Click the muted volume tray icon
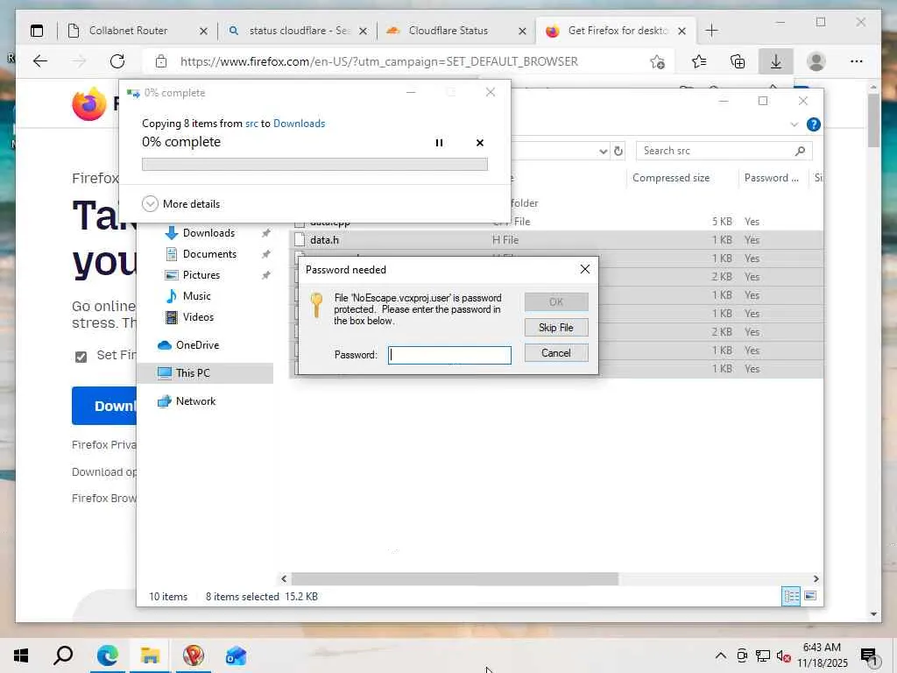Image resolution: width=897 pixels, height=673 pixels. click(783, 655)
